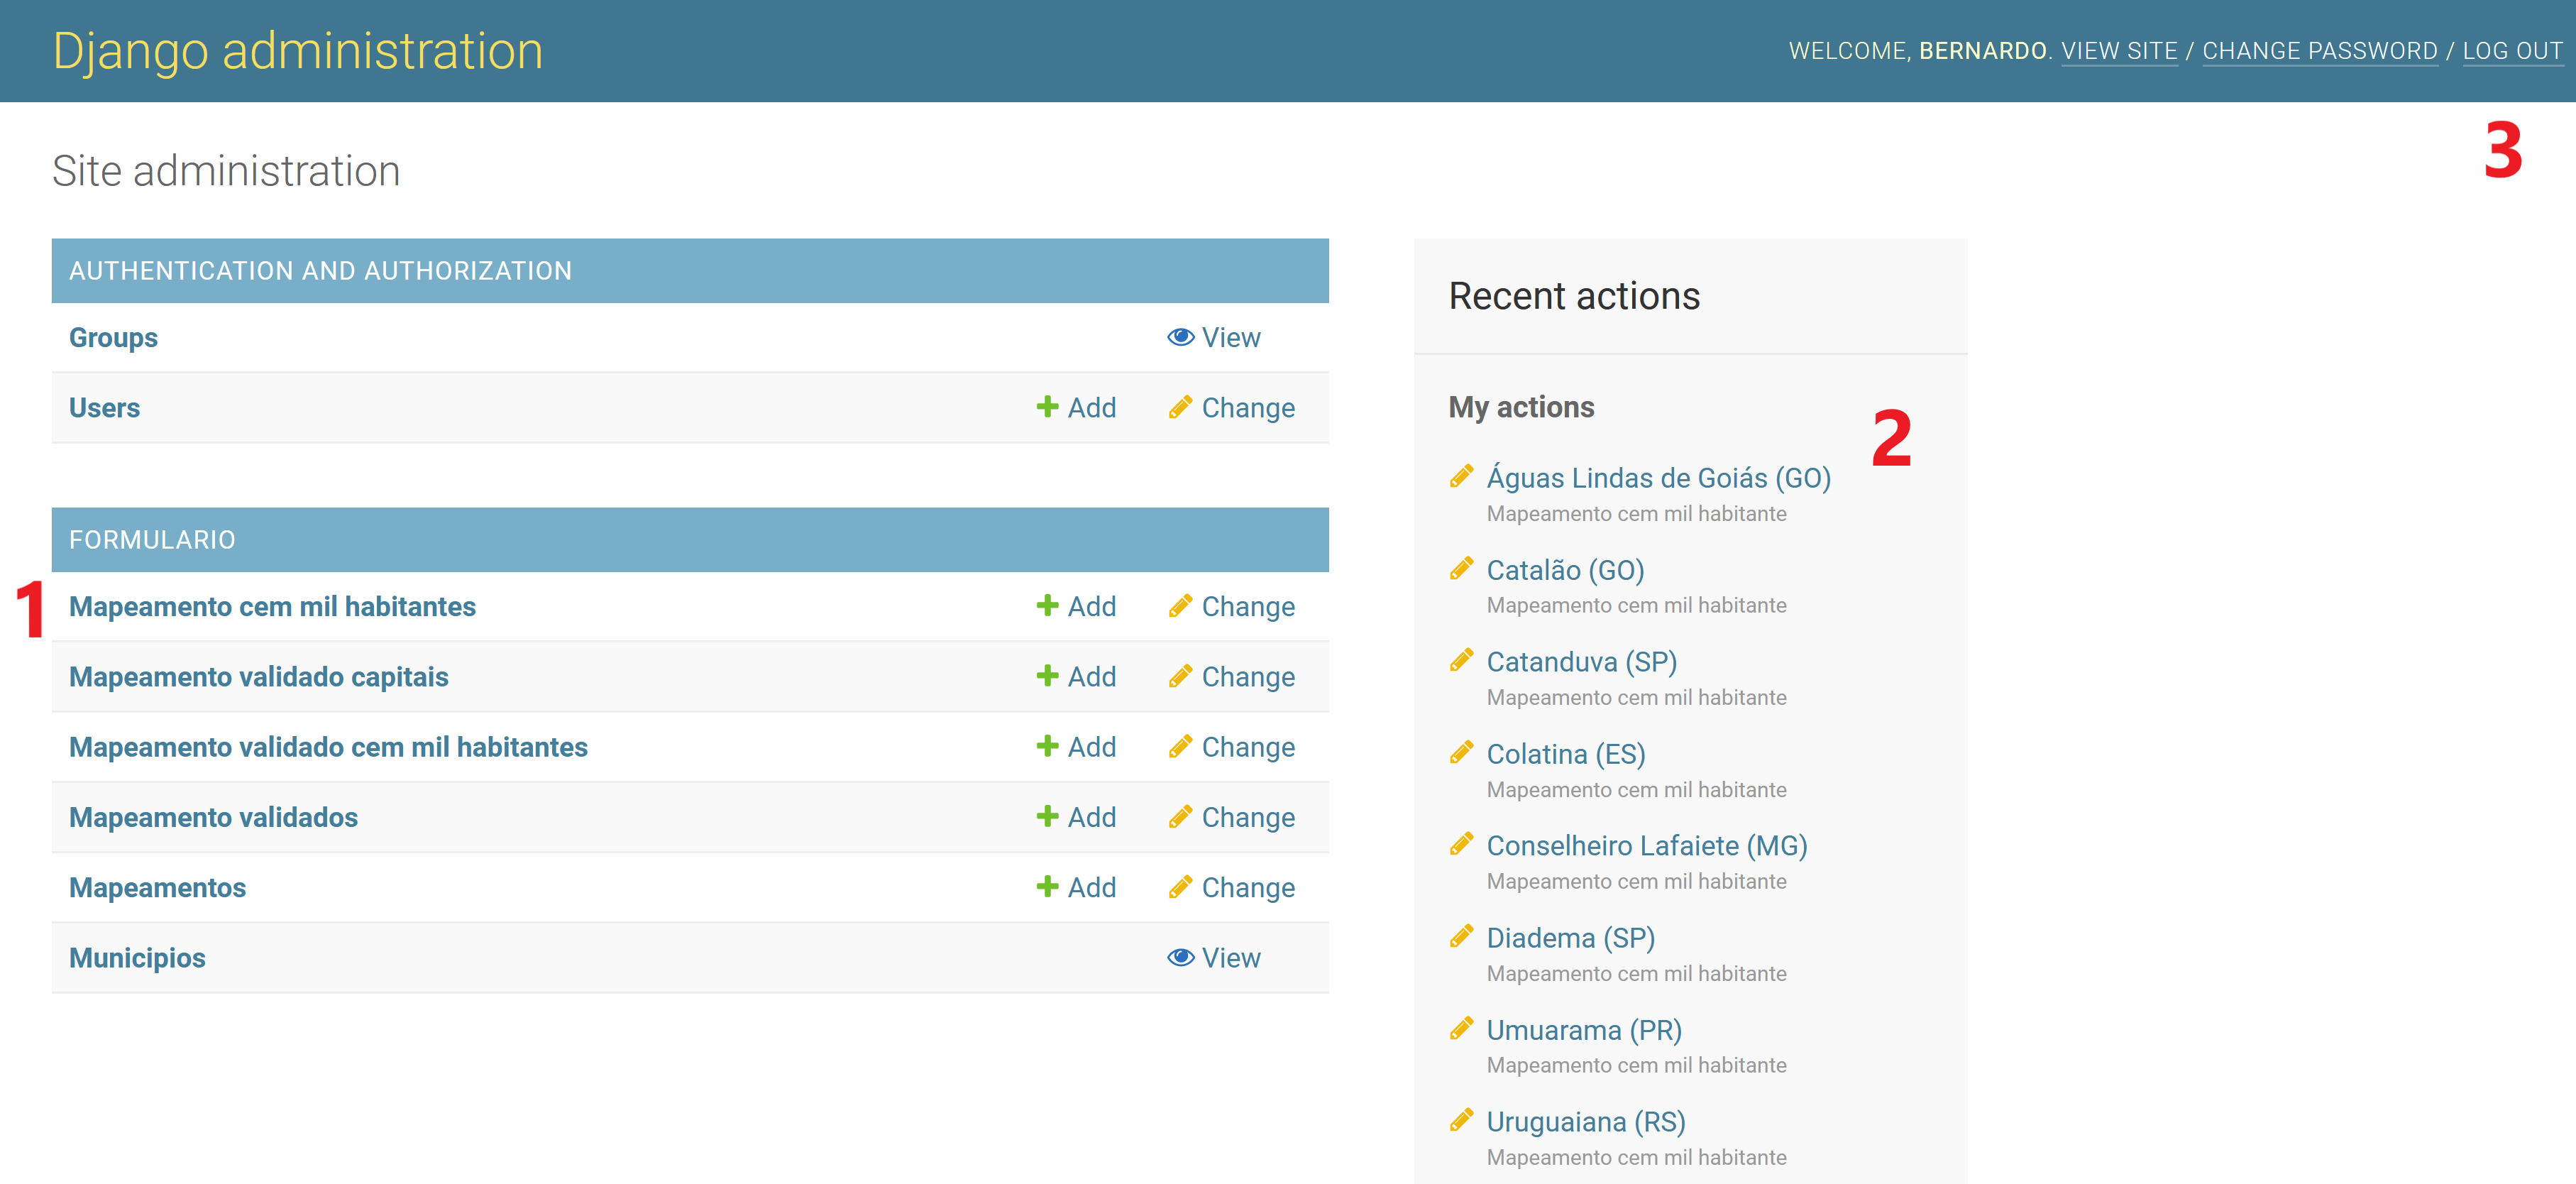Open recent action Uruguaiana (RS)

pyautogui.click(x=1586, y=1122)
